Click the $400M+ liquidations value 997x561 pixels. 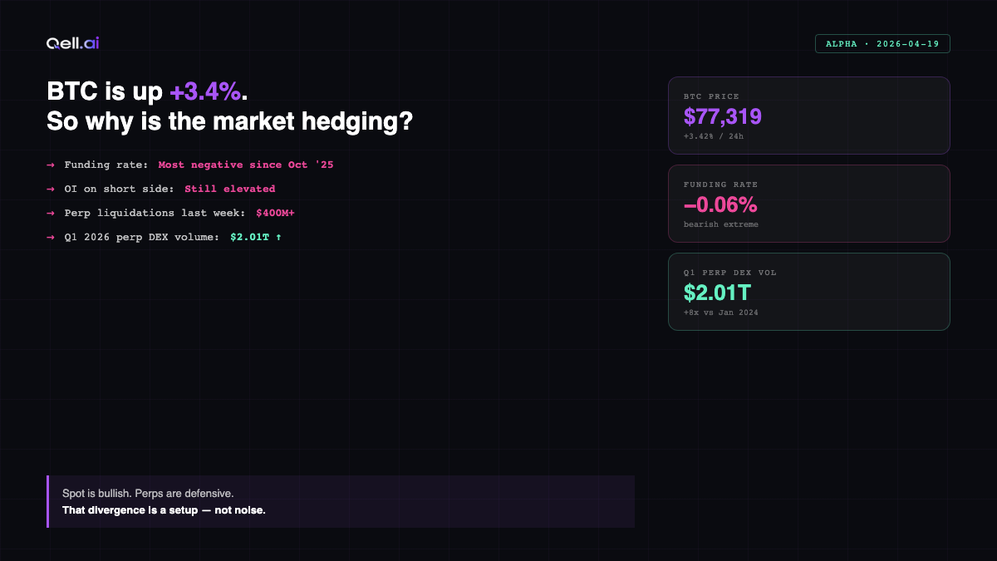tap(275, 213)
